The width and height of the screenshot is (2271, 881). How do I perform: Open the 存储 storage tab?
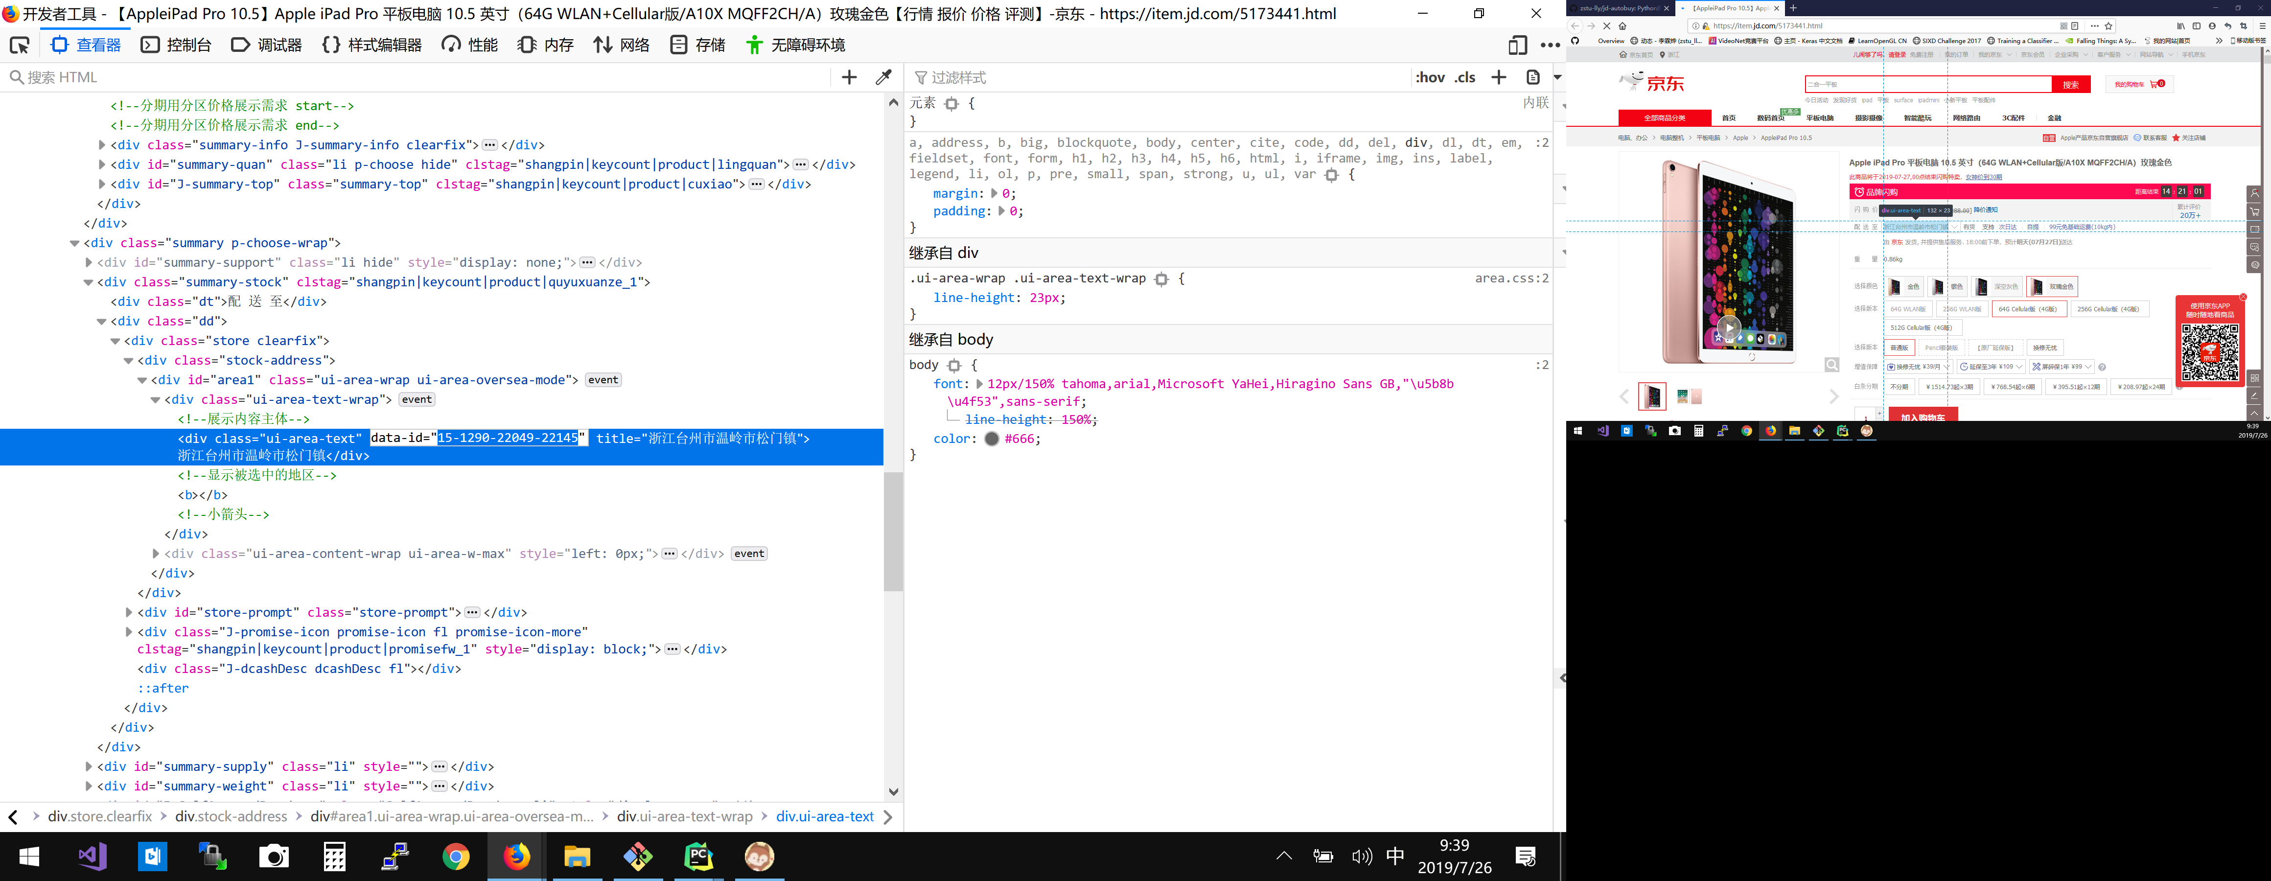697,45
